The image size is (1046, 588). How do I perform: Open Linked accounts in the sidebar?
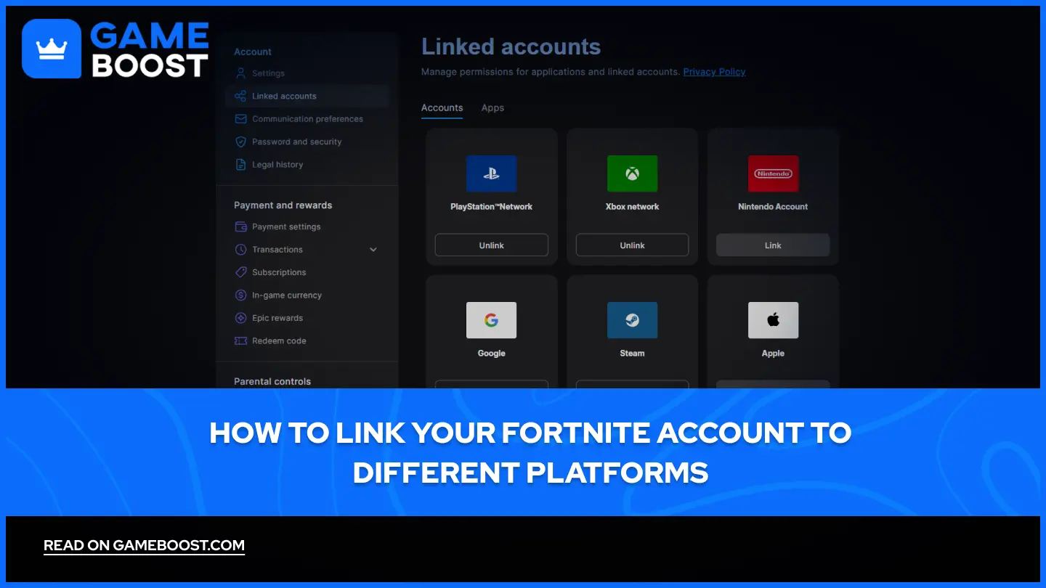point(307,96)
